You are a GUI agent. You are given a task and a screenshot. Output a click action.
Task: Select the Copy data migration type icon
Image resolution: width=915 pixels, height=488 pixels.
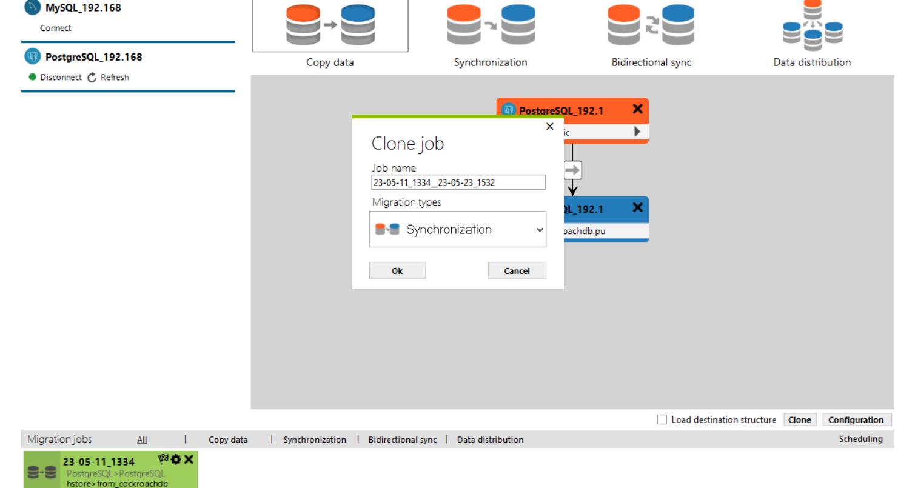coord(330,25)
